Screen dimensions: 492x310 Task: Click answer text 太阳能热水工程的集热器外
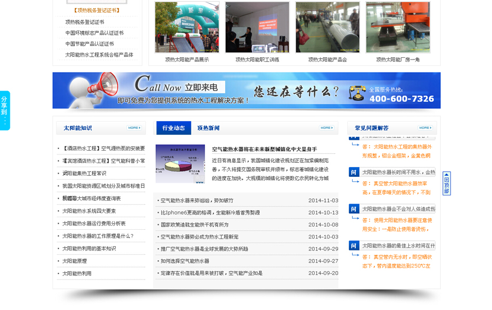397,151
